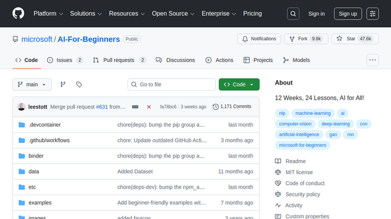
Task: Open the .github/workflows folder name
Action: coord(49,141)
